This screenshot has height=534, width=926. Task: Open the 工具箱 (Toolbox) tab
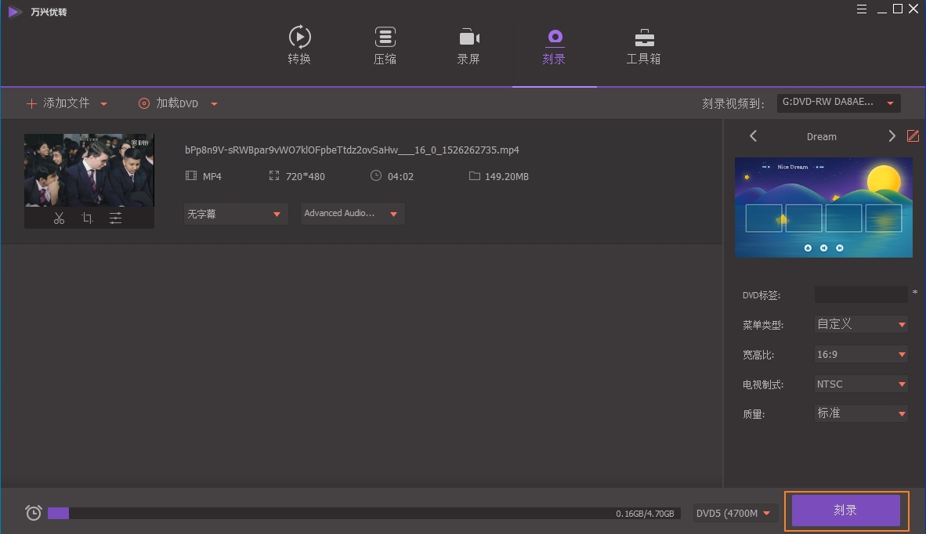644,47
